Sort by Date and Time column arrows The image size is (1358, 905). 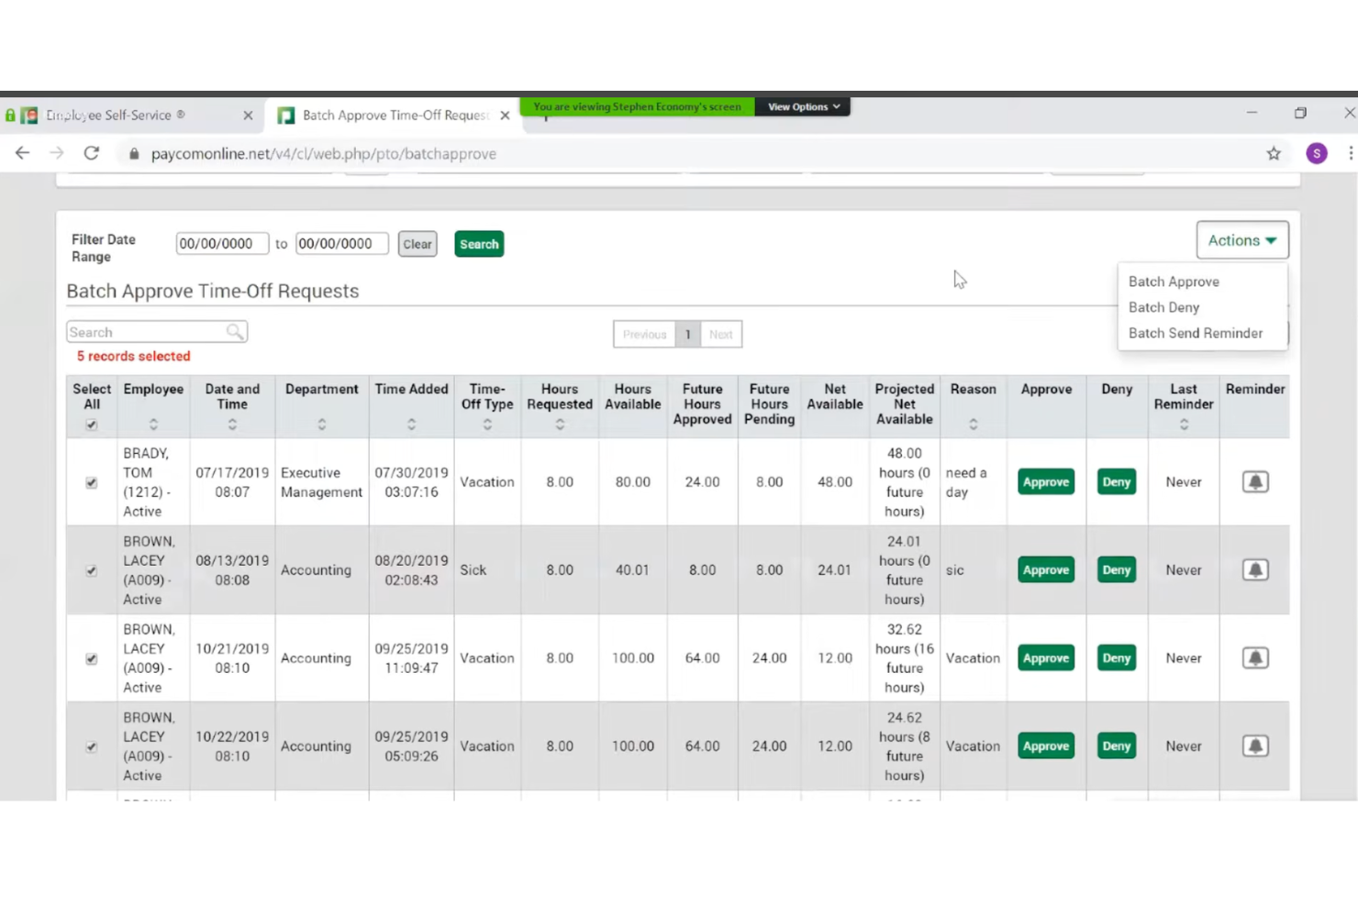[232, 425]
